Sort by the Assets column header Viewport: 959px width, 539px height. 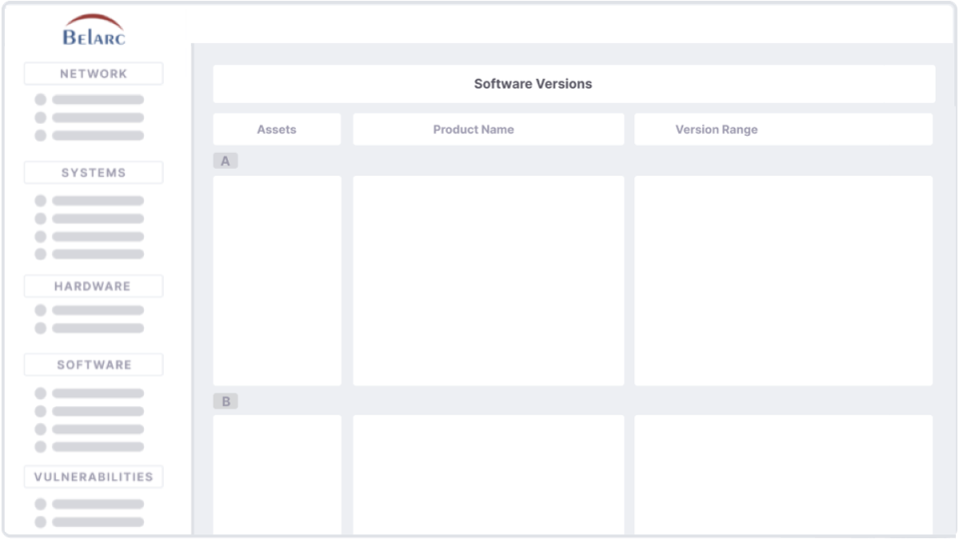click(277, 130)
